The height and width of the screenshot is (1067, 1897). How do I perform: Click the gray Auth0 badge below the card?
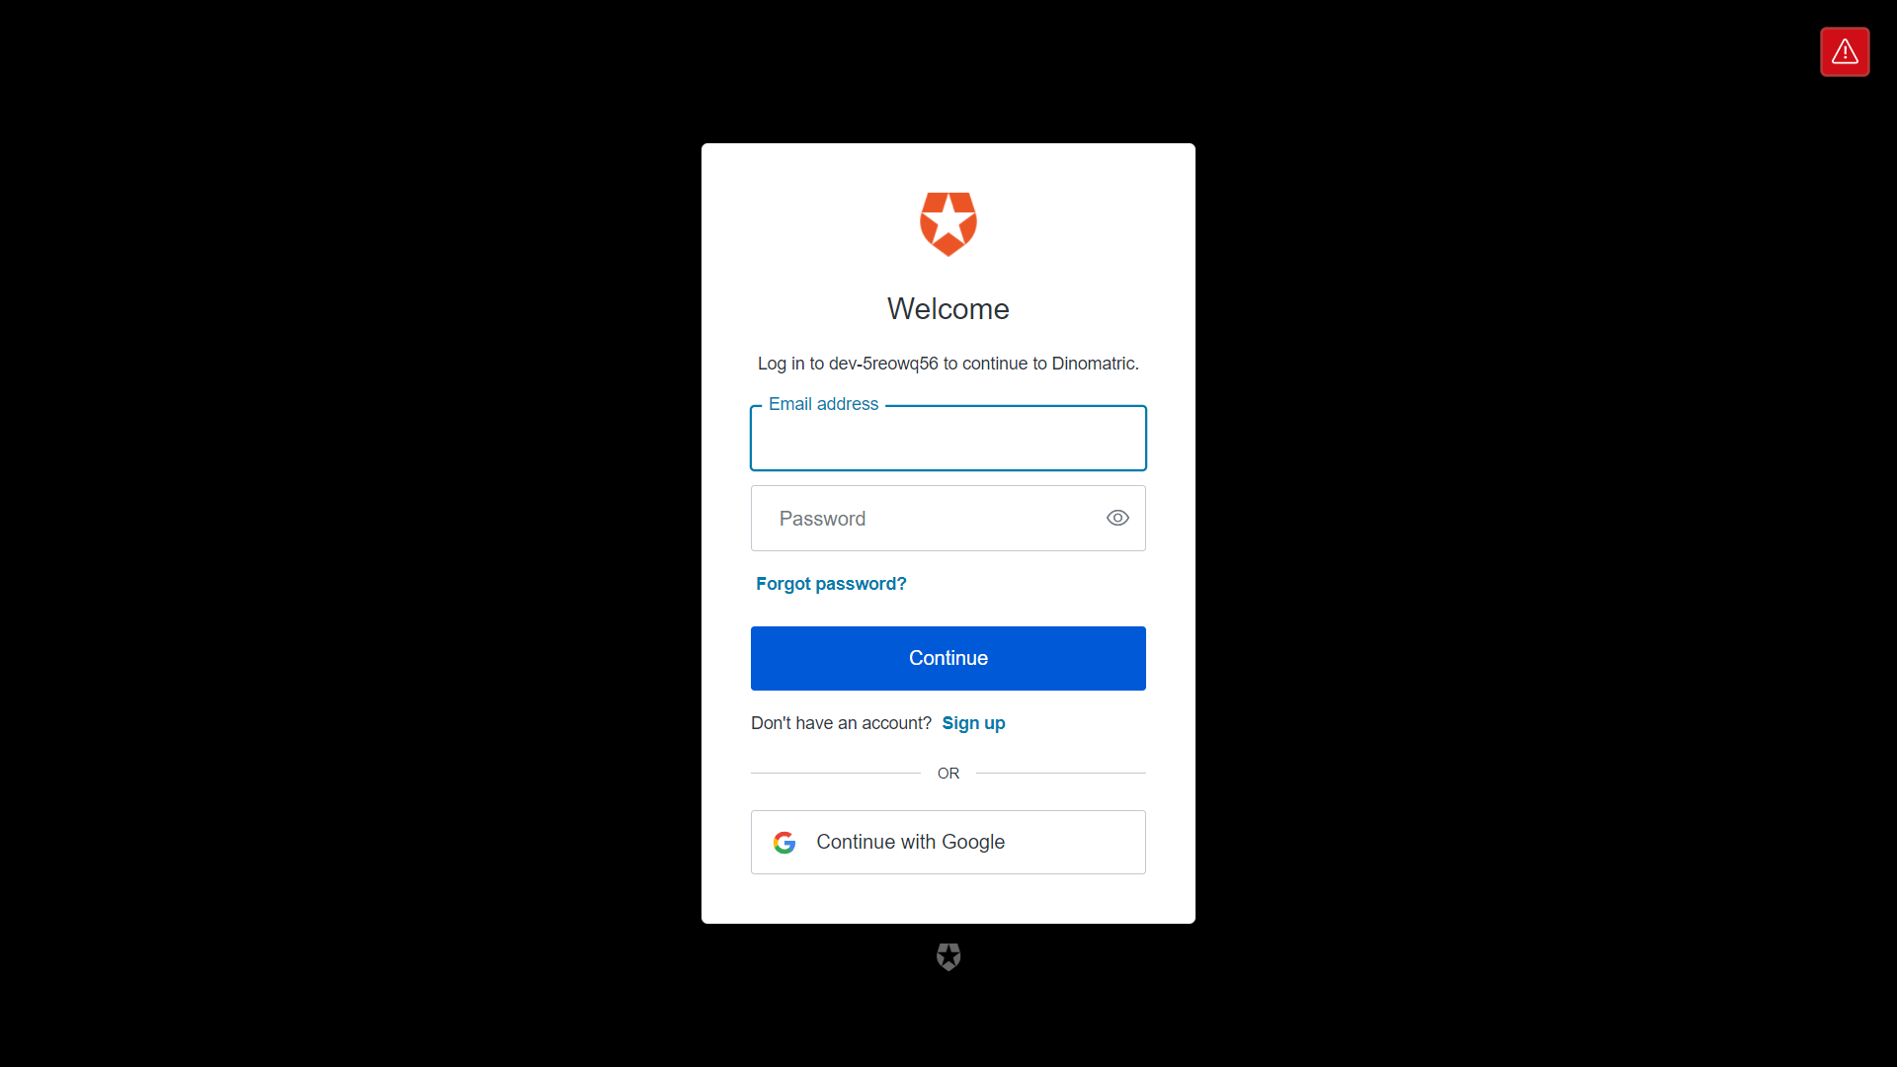pyautogui.click(x=948, y=956)
